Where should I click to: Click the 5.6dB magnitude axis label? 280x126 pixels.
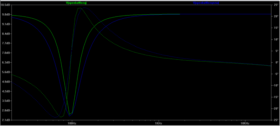pyautogui.click(x=7, y=72)
